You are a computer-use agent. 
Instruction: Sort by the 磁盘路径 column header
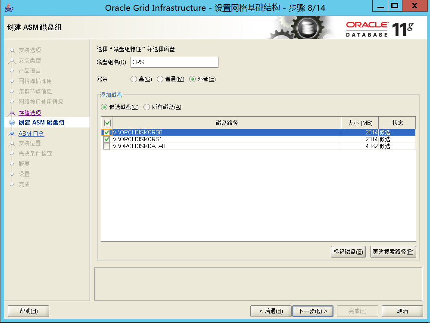coord(227,123)
